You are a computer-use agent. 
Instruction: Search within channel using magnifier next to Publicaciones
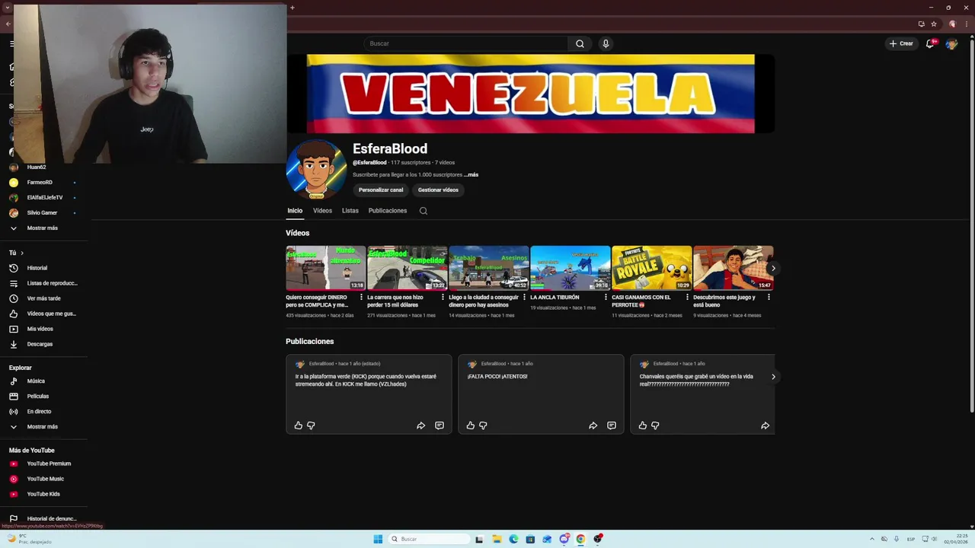424,211
